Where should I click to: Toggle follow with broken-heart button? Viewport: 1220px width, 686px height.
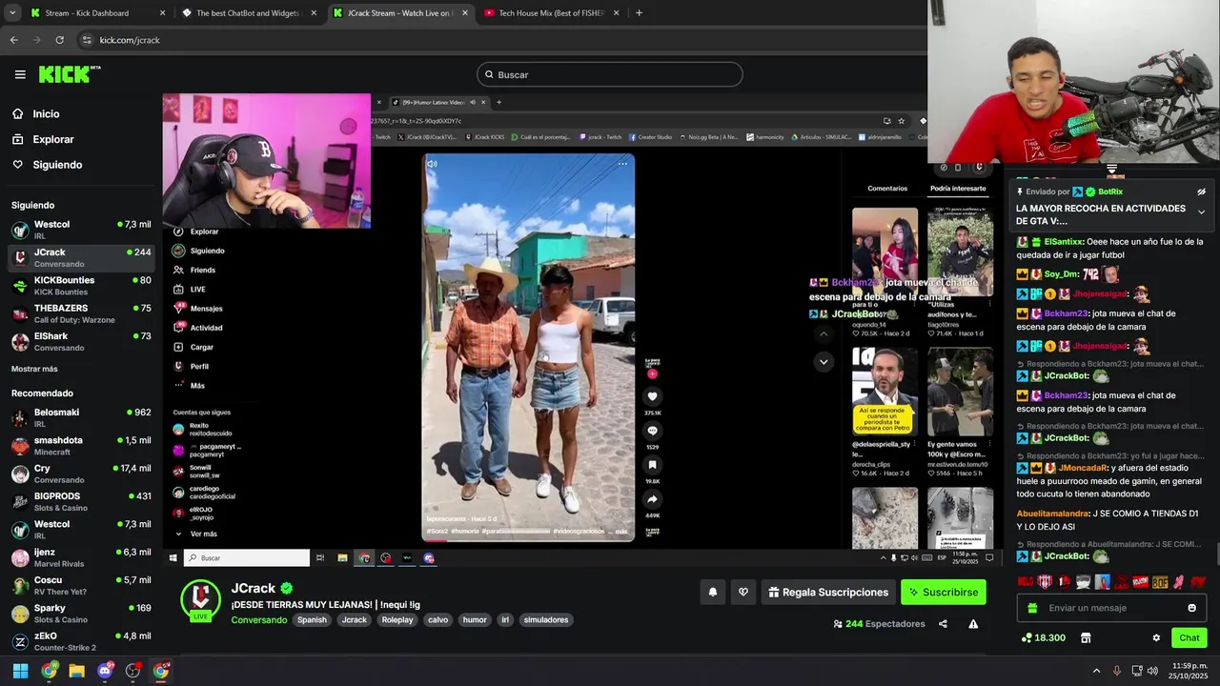point(743,592)
